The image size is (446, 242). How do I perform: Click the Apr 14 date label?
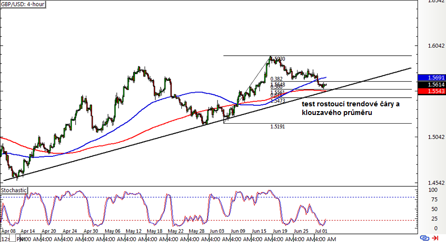point(27,231)
